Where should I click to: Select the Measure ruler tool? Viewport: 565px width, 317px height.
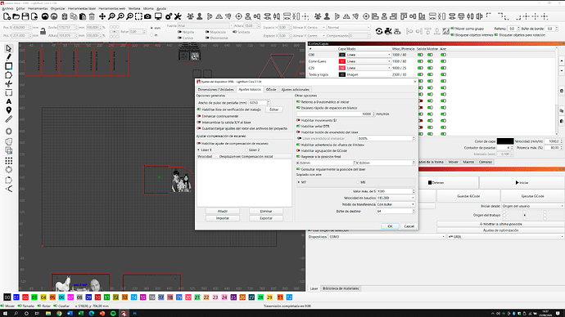point(9,119)
